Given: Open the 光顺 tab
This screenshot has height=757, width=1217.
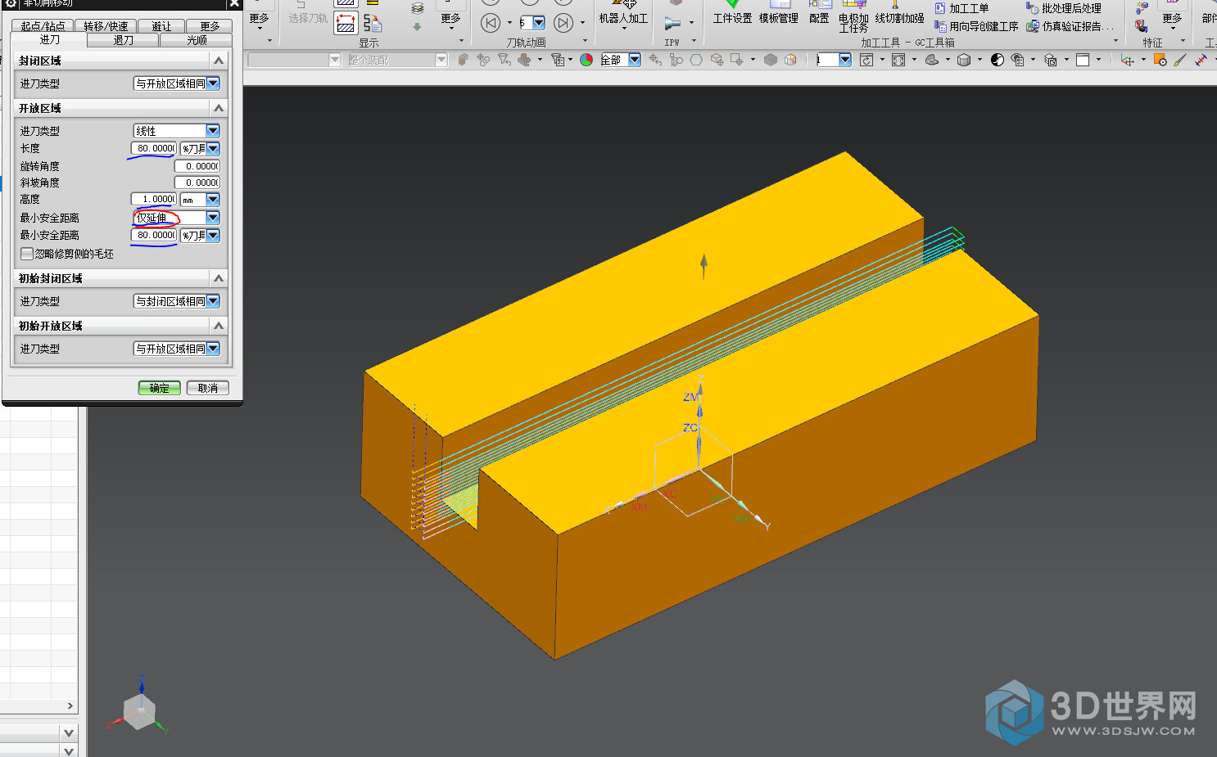Looking at the screenshot, I should click(197, 39).
